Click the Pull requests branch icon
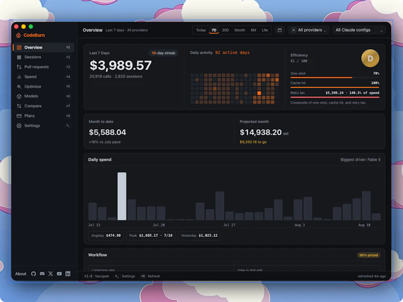This screenshot has width=403, height=302. (19, 67)
